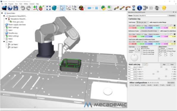Viewport: 177px width, 111px height.
Task: Click the blue information help icon
Action: (x=140, y=8)
